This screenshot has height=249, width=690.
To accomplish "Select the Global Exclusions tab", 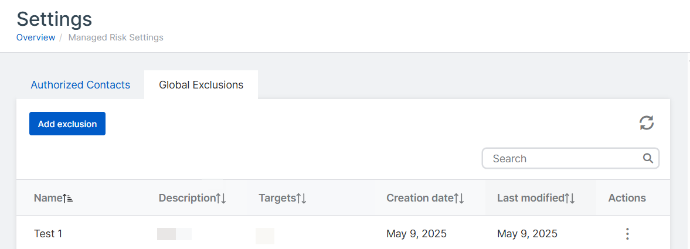I will pos(201,85).
